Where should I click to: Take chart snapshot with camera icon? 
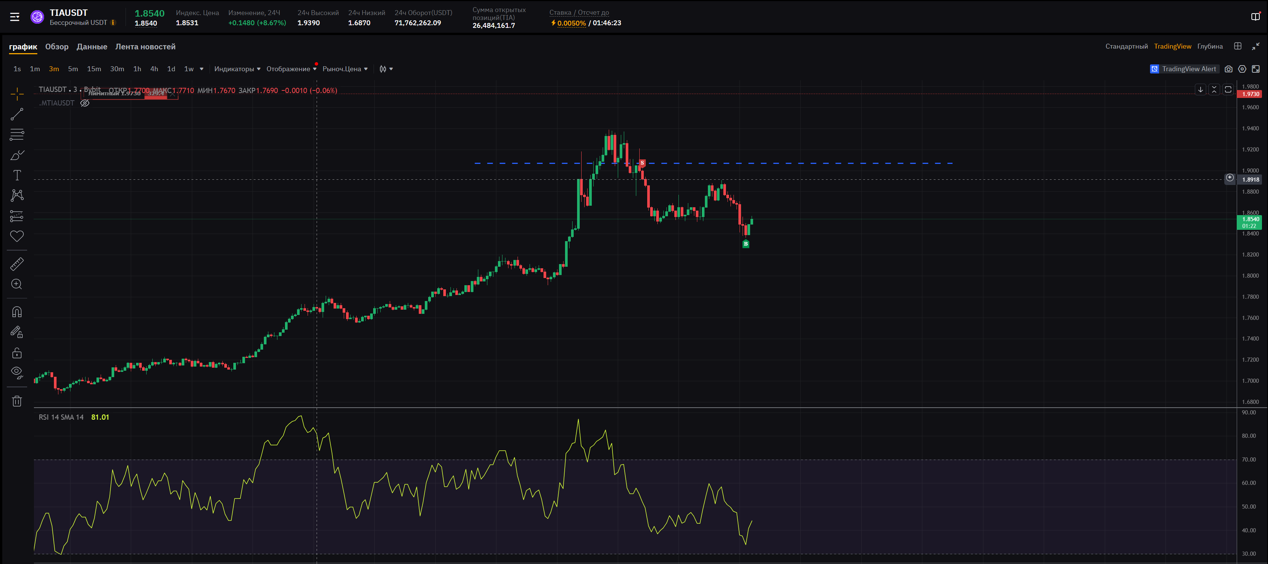point(1228,69)
